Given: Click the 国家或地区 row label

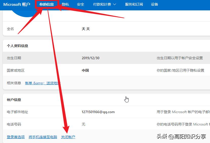Looking at the screenshot, I should click(x=16, y=70).
